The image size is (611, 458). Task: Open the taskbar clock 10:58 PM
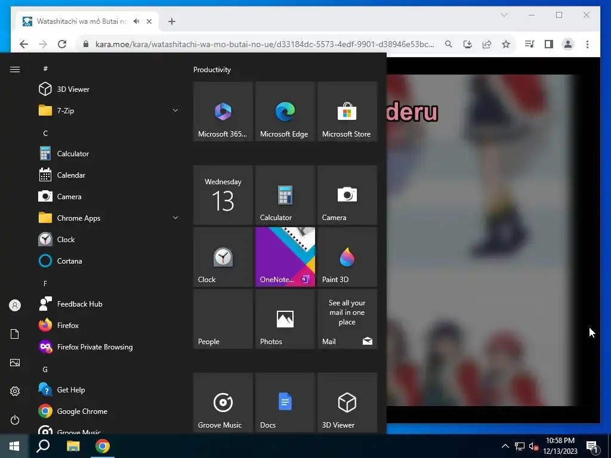(560, 446)
